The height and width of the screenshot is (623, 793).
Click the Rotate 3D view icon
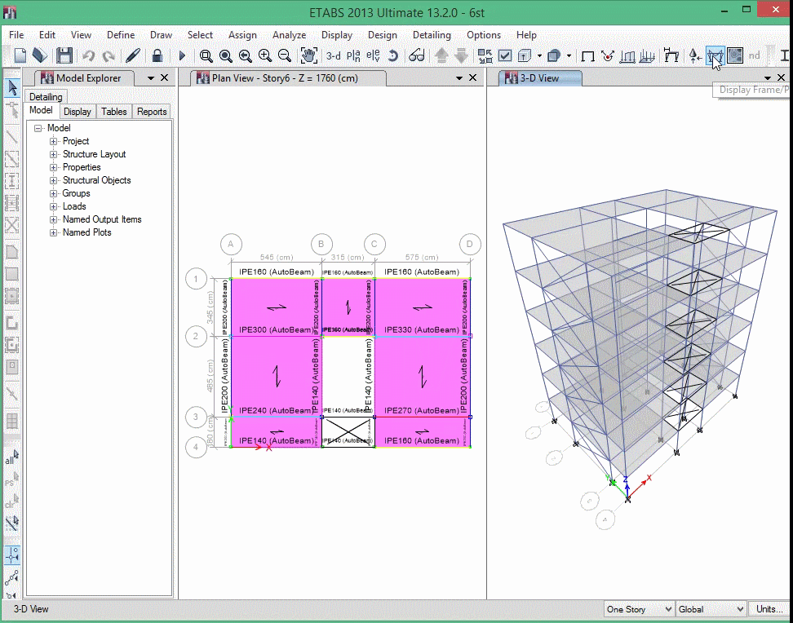tap(392, 55)
